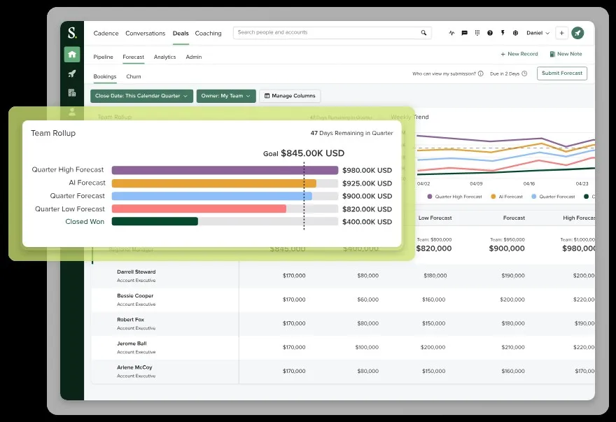Click the Manage Columns button

pyautogui.click(x=290, y=96)
